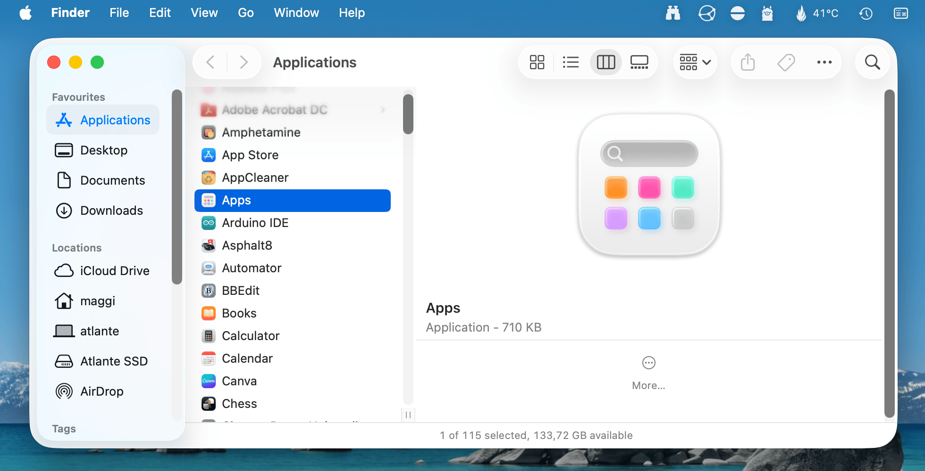Click the large Apps preview icon
The image size is (925, 471).
click(649, 185)
